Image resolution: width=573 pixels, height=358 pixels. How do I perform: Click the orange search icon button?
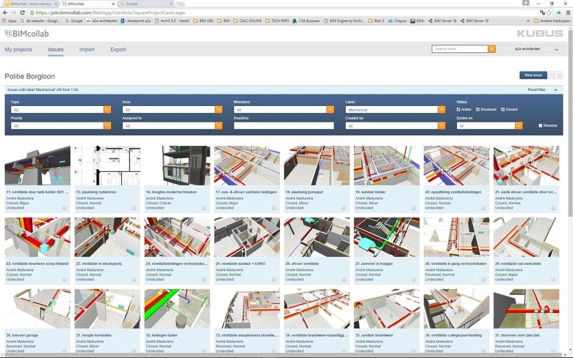[x=491, y=49]
